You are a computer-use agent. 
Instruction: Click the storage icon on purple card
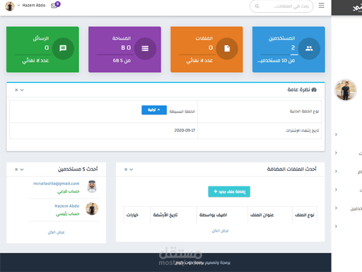145,49
